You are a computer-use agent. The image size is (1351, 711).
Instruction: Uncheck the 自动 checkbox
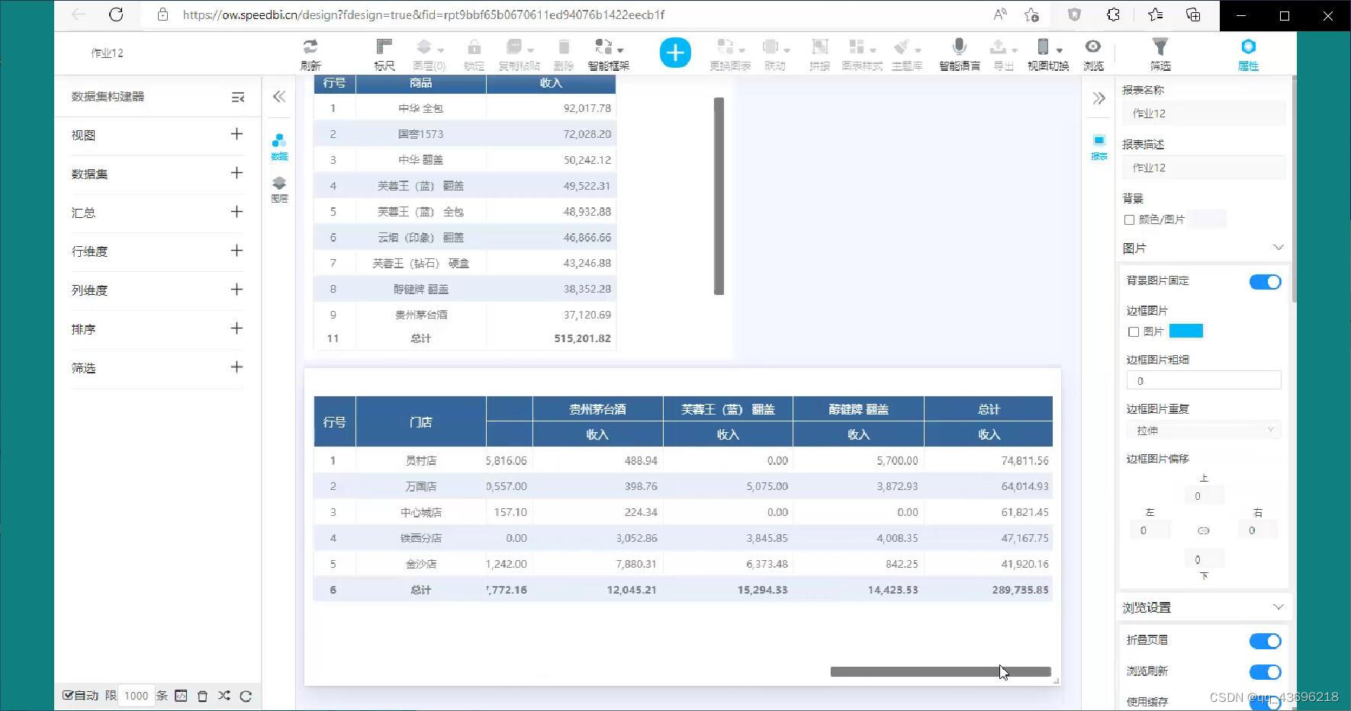click(x=68, y=695)
